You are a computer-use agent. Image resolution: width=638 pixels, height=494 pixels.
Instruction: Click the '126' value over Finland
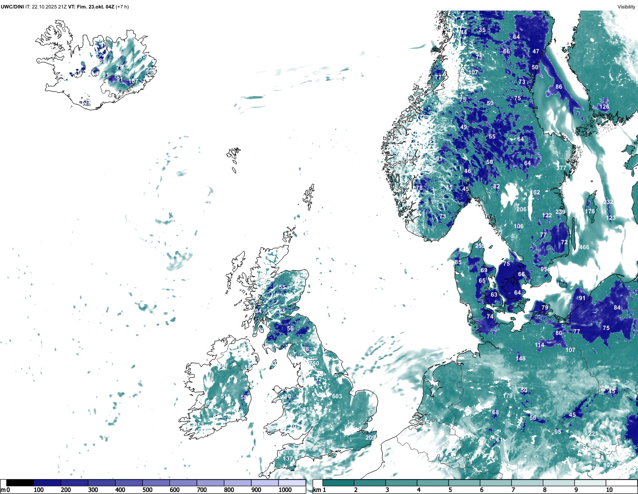pyautogui.click(x=604, y=107)
